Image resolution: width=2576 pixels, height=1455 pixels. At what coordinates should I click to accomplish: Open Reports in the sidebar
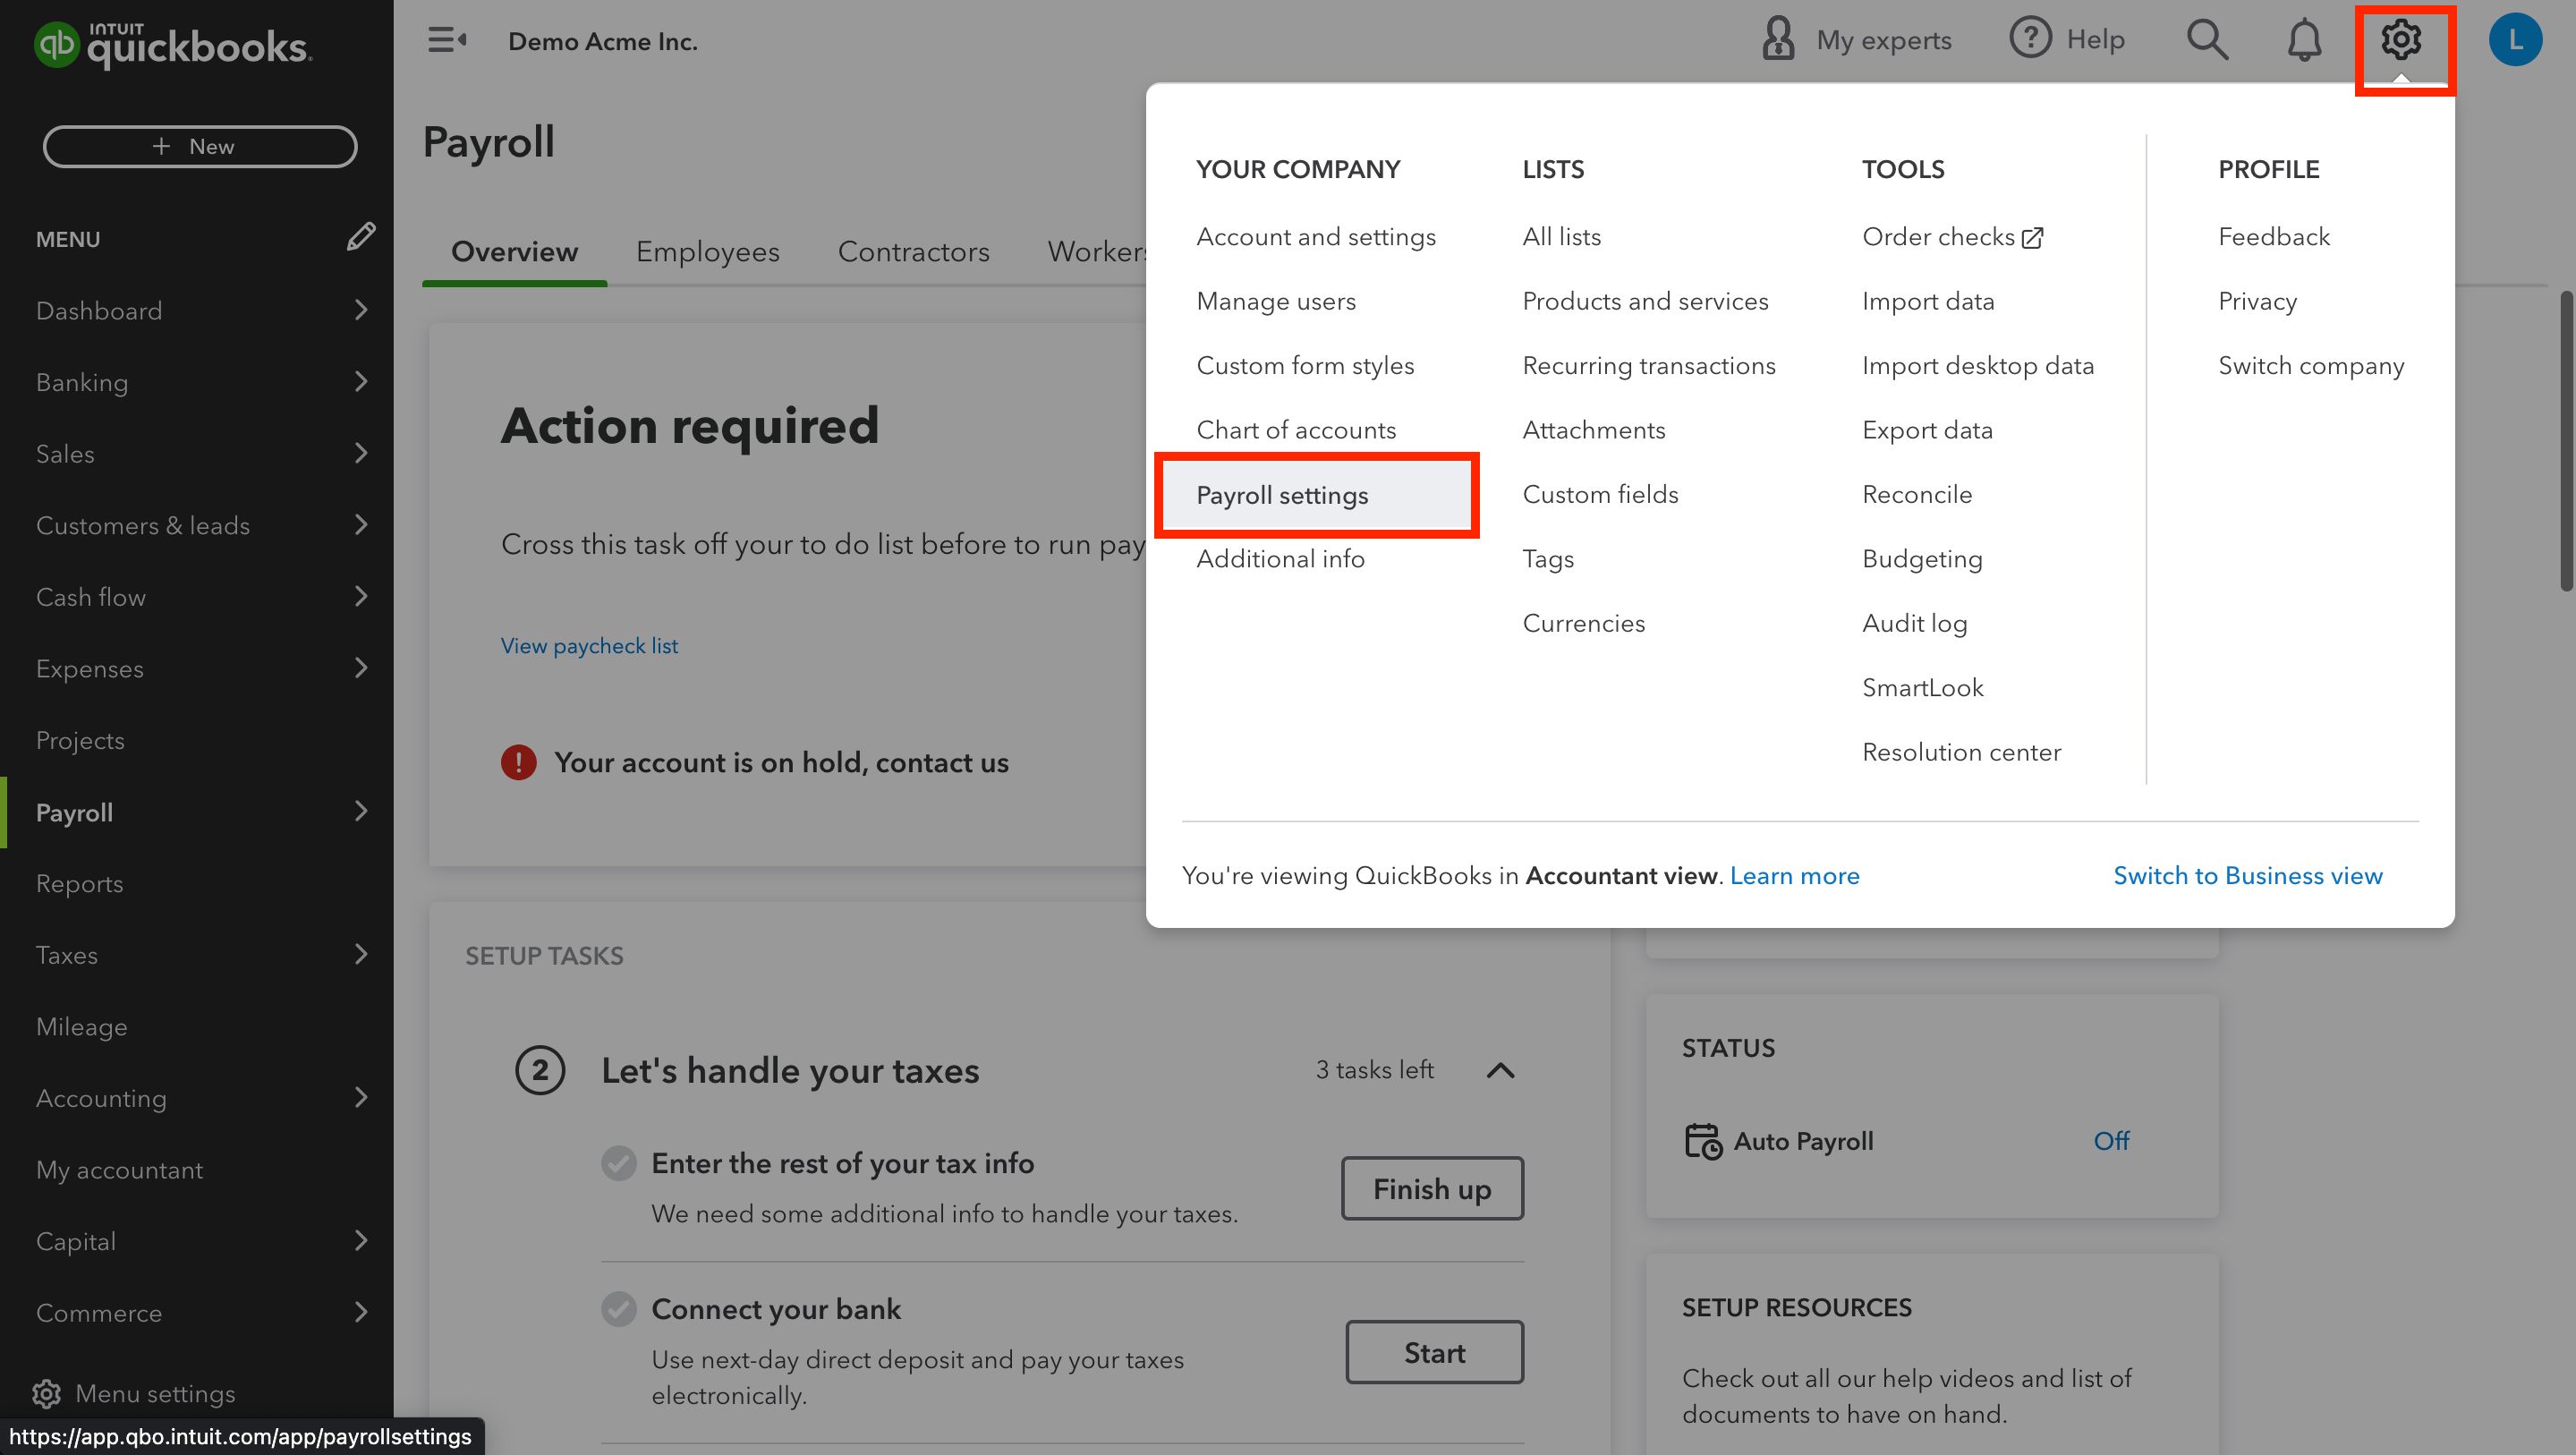point(80,884)
